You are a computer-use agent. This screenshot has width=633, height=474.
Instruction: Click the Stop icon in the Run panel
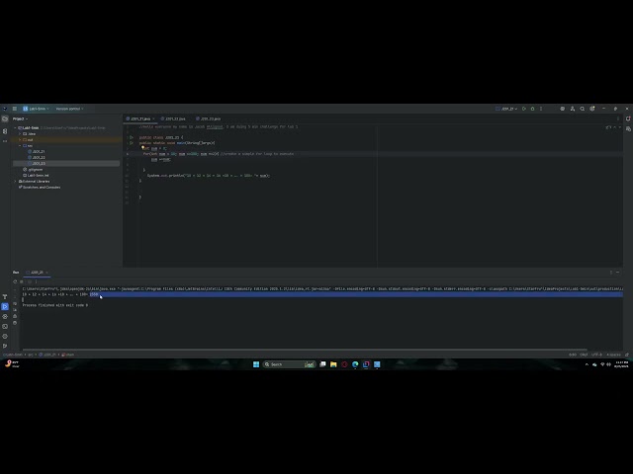(22, 281)
